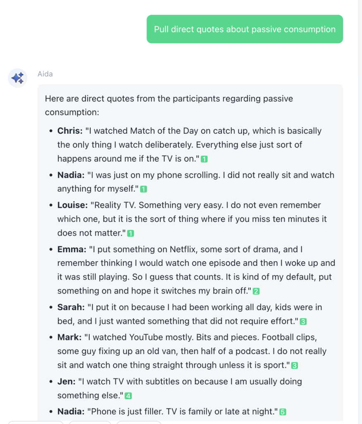The height and width of the screenshot is (424, 362).
Task: Click the Aida sparkle avatar icon
Action: pyautogui.click(x=18, y=78)
